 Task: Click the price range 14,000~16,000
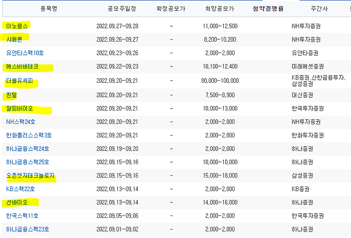pyautogui.click(x=220, y=202)
